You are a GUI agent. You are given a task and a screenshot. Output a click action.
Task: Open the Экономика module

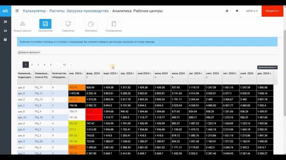click(91, 26)
